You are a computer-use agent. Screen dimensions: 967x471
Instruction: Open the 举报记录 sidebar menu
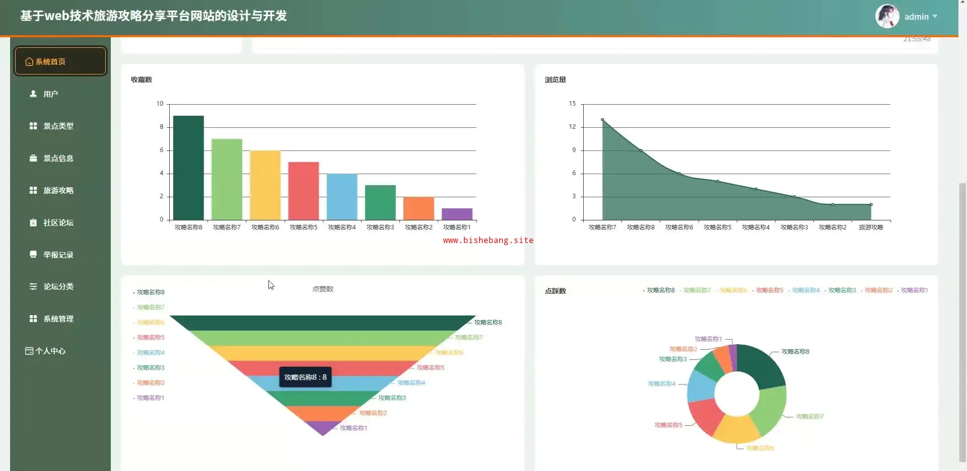pos(60,255)
